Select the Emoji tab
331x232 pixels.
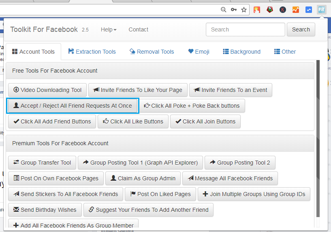point(199,52)
